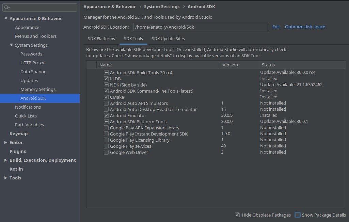Click System Settings in the breadcrumb
Image resolution: width=349 pixels, height=222 pixels.
coord(162,7)
